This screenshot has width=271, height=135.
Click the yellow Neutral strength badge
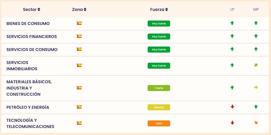point(159,107)
